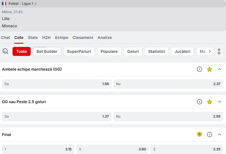Pick draw X at 3.60

point(112,149)
